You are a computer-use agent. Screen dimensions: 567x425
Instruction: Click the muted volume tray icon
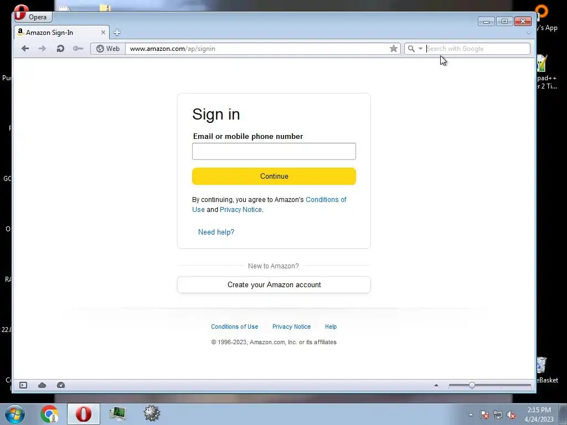[511, 414]
